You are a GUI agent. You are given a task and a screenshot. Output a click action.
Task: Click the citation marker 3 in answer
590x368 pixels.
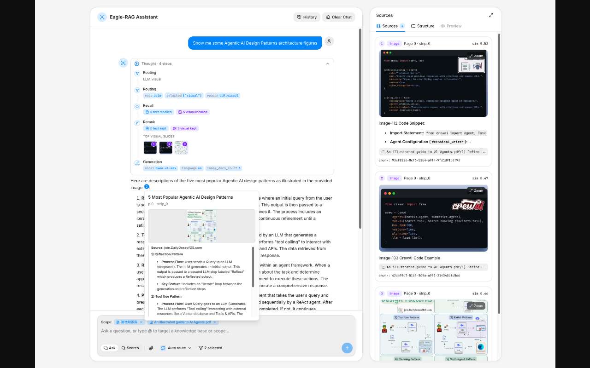[x=147, y=186]
